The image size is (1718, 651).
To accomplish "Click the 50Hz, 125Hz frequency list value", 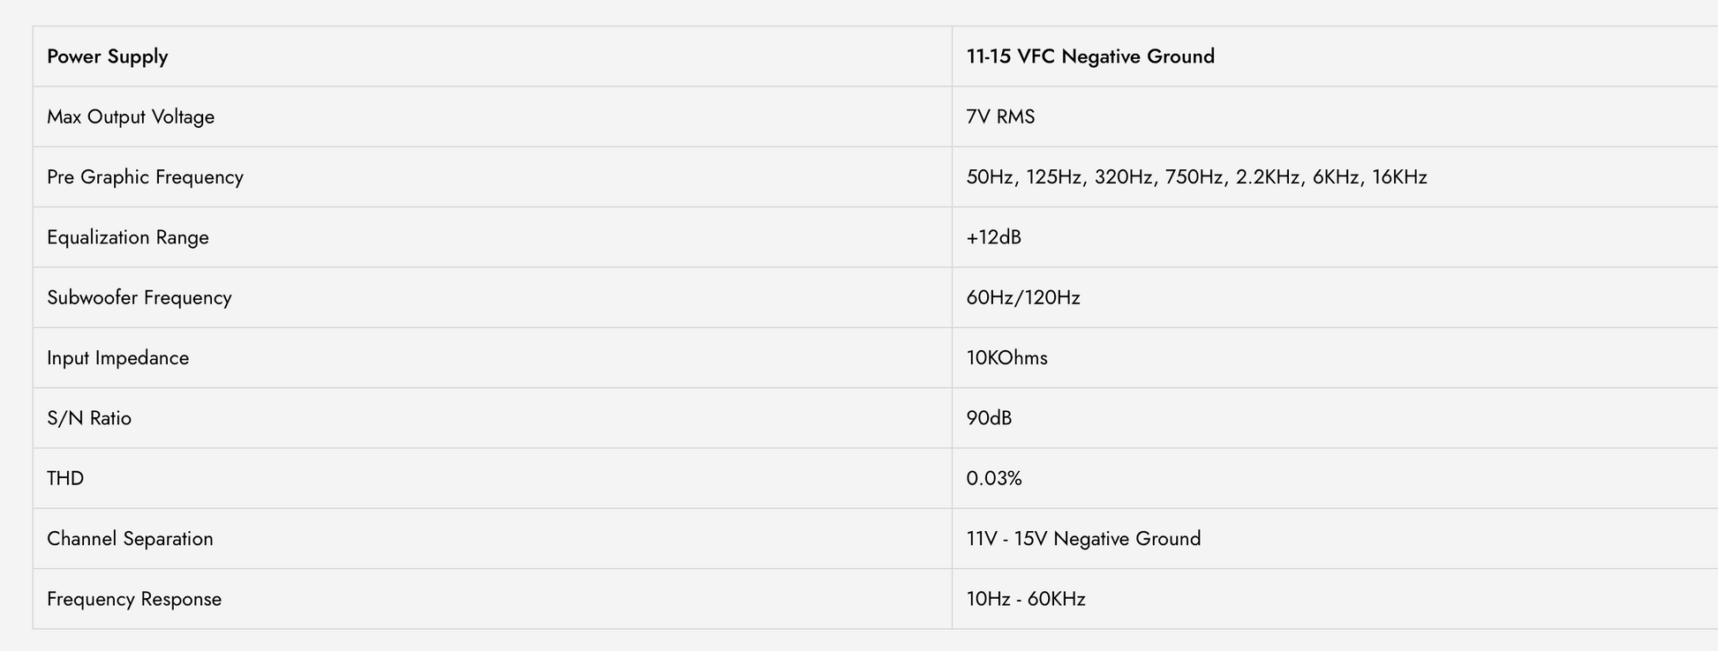I will click(1196, 177).
